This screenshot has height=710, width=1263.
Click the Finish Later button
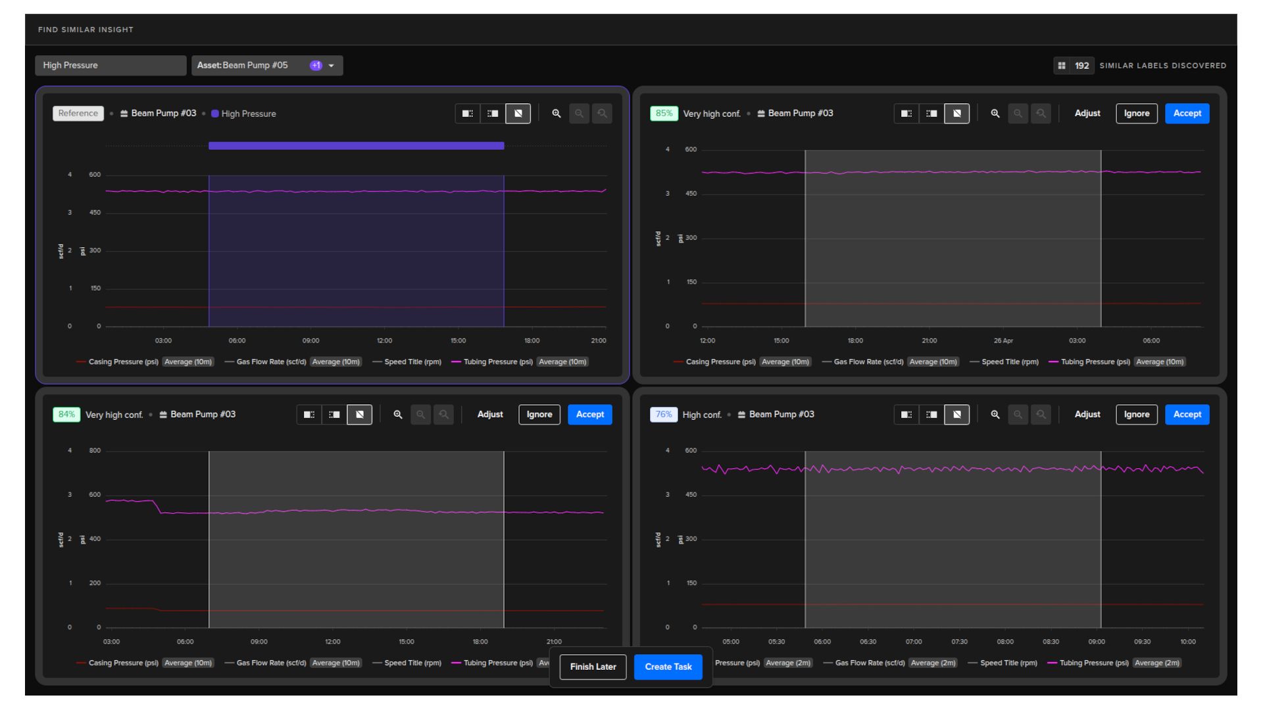coord(593,667)
